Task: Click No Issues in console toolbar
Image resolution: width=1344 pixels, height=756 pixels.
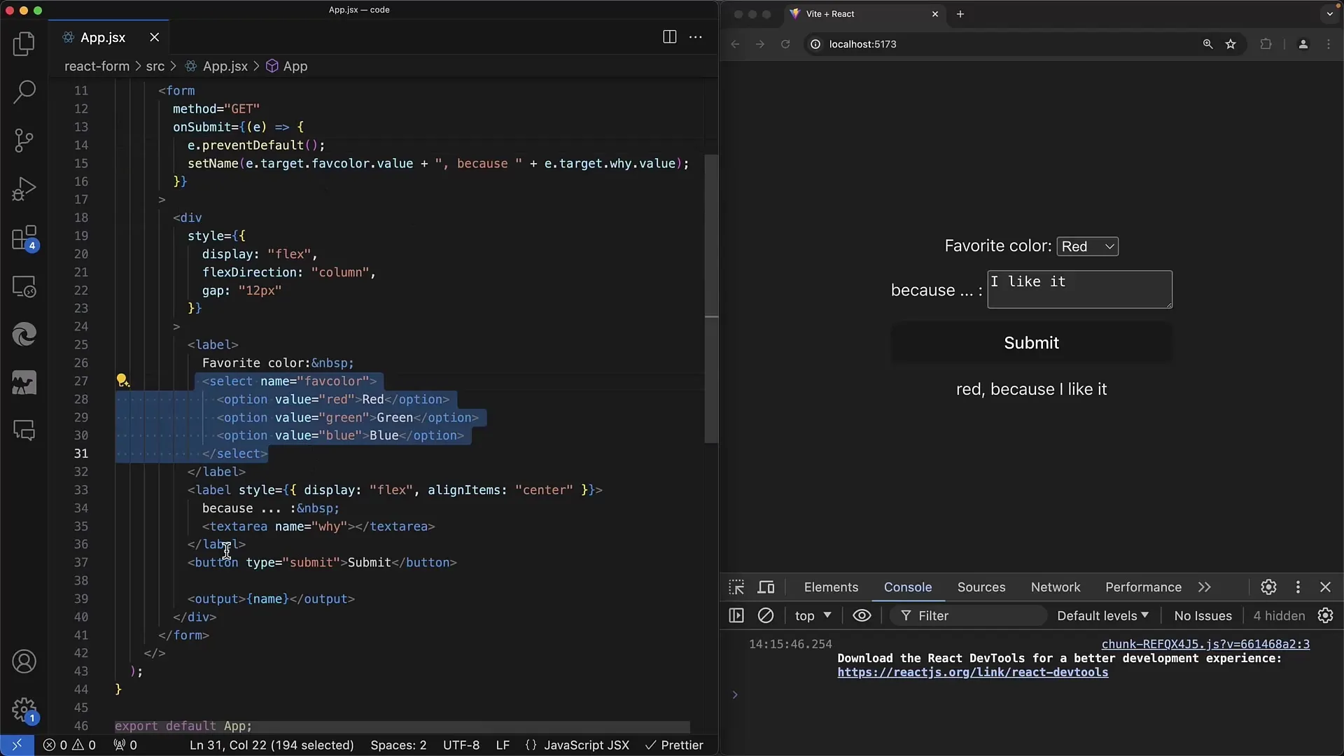Action: 1203,615
